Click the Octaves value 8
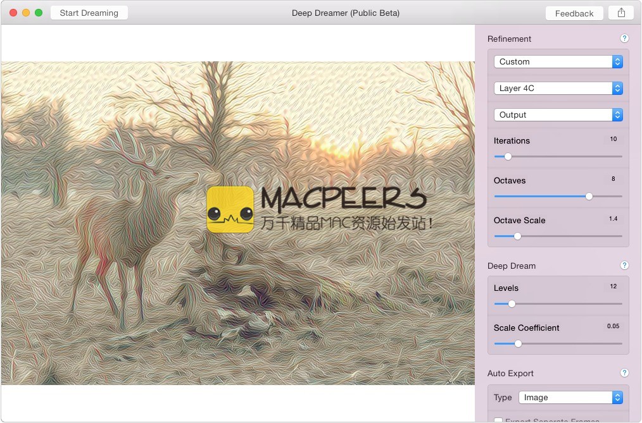642x423 pixels. tap(613, 178)
